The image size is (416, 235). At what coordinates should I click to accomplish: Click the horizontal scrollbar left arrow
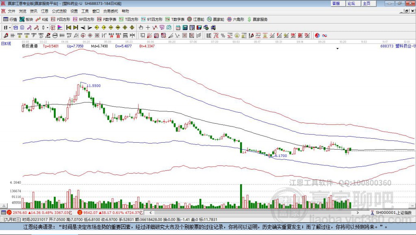coord(150,213)
